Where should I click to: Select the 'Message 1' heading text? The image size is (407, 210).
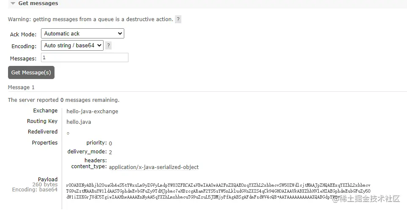[x=21, y=87]
